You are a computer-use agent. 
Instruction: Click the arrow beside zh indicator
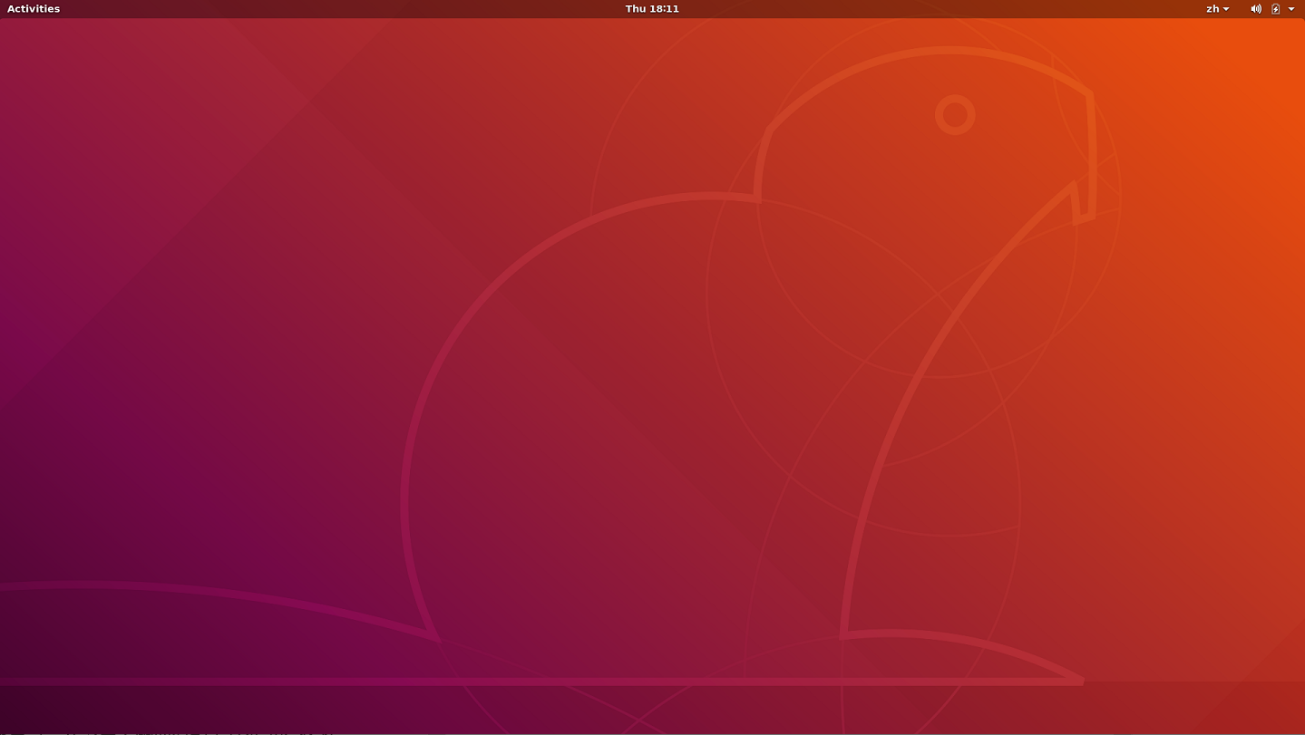point(1227,9)
